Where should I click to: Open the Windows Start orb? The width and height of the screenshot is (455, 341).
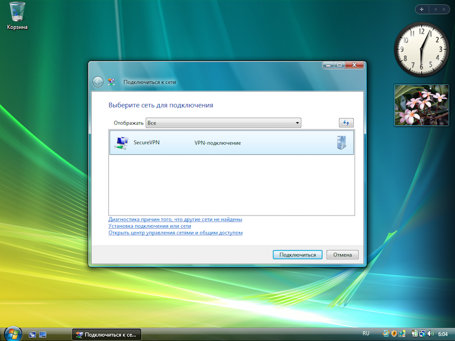click(12, 333)
